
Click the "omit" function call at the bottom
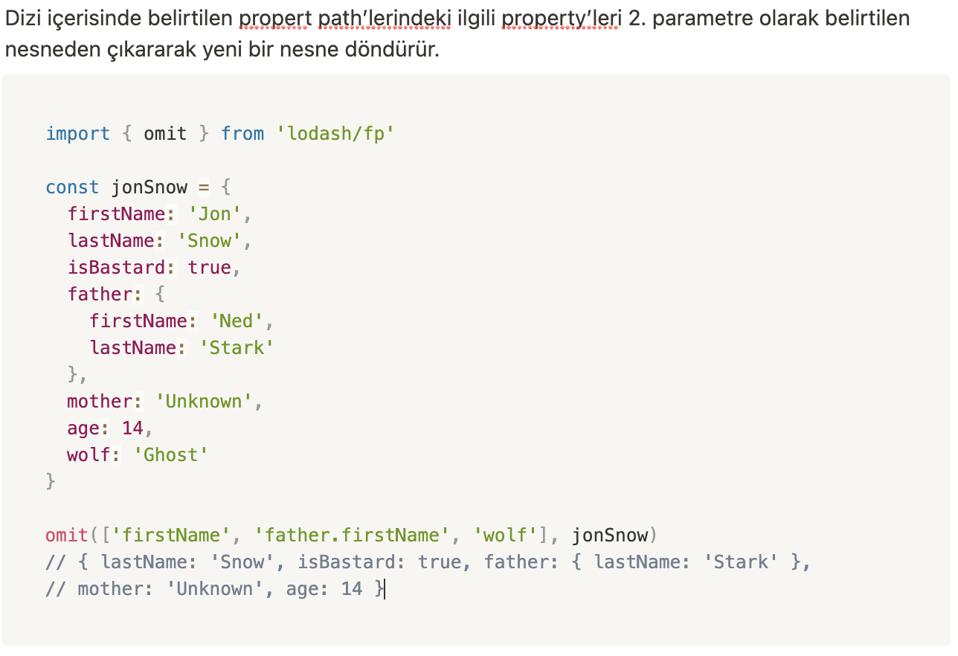[67, 536]
